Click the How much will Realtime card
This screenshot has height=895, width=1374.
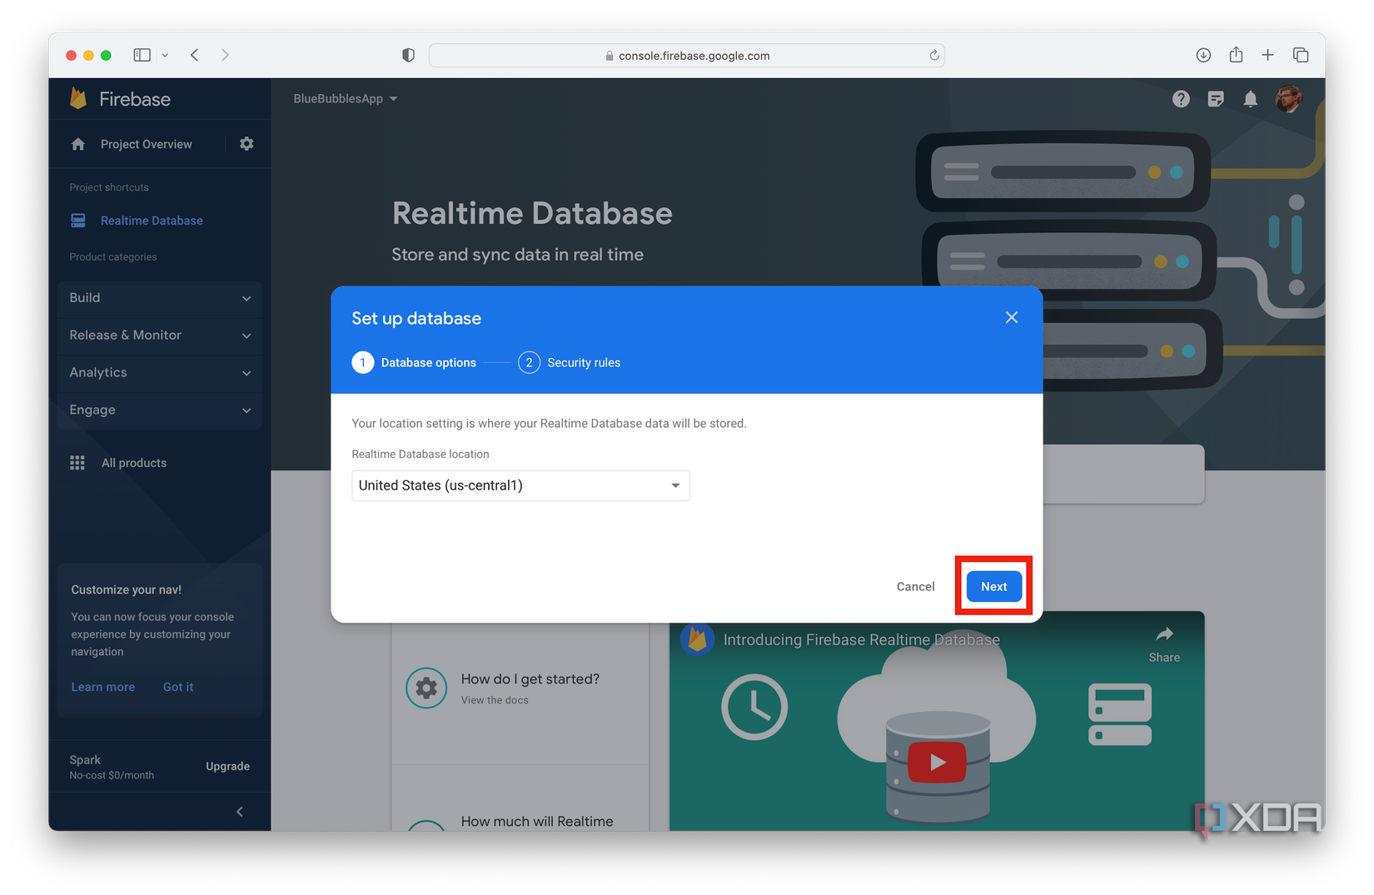pos(520,798)
